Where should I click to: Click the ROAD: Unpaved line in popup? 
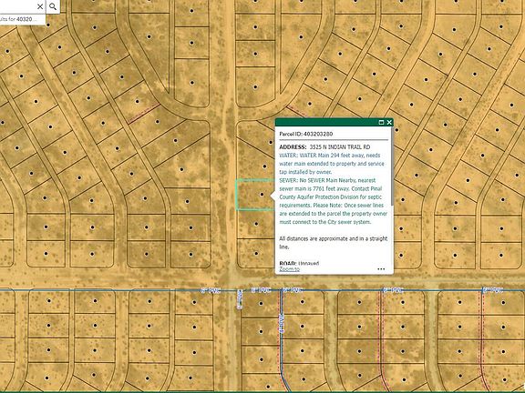click(x=299, y=263)
